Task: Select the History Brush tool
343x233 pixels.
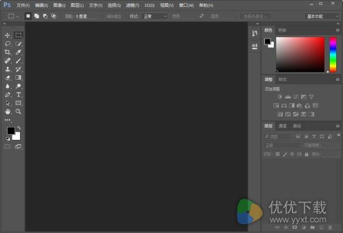Action: (18, 69)
